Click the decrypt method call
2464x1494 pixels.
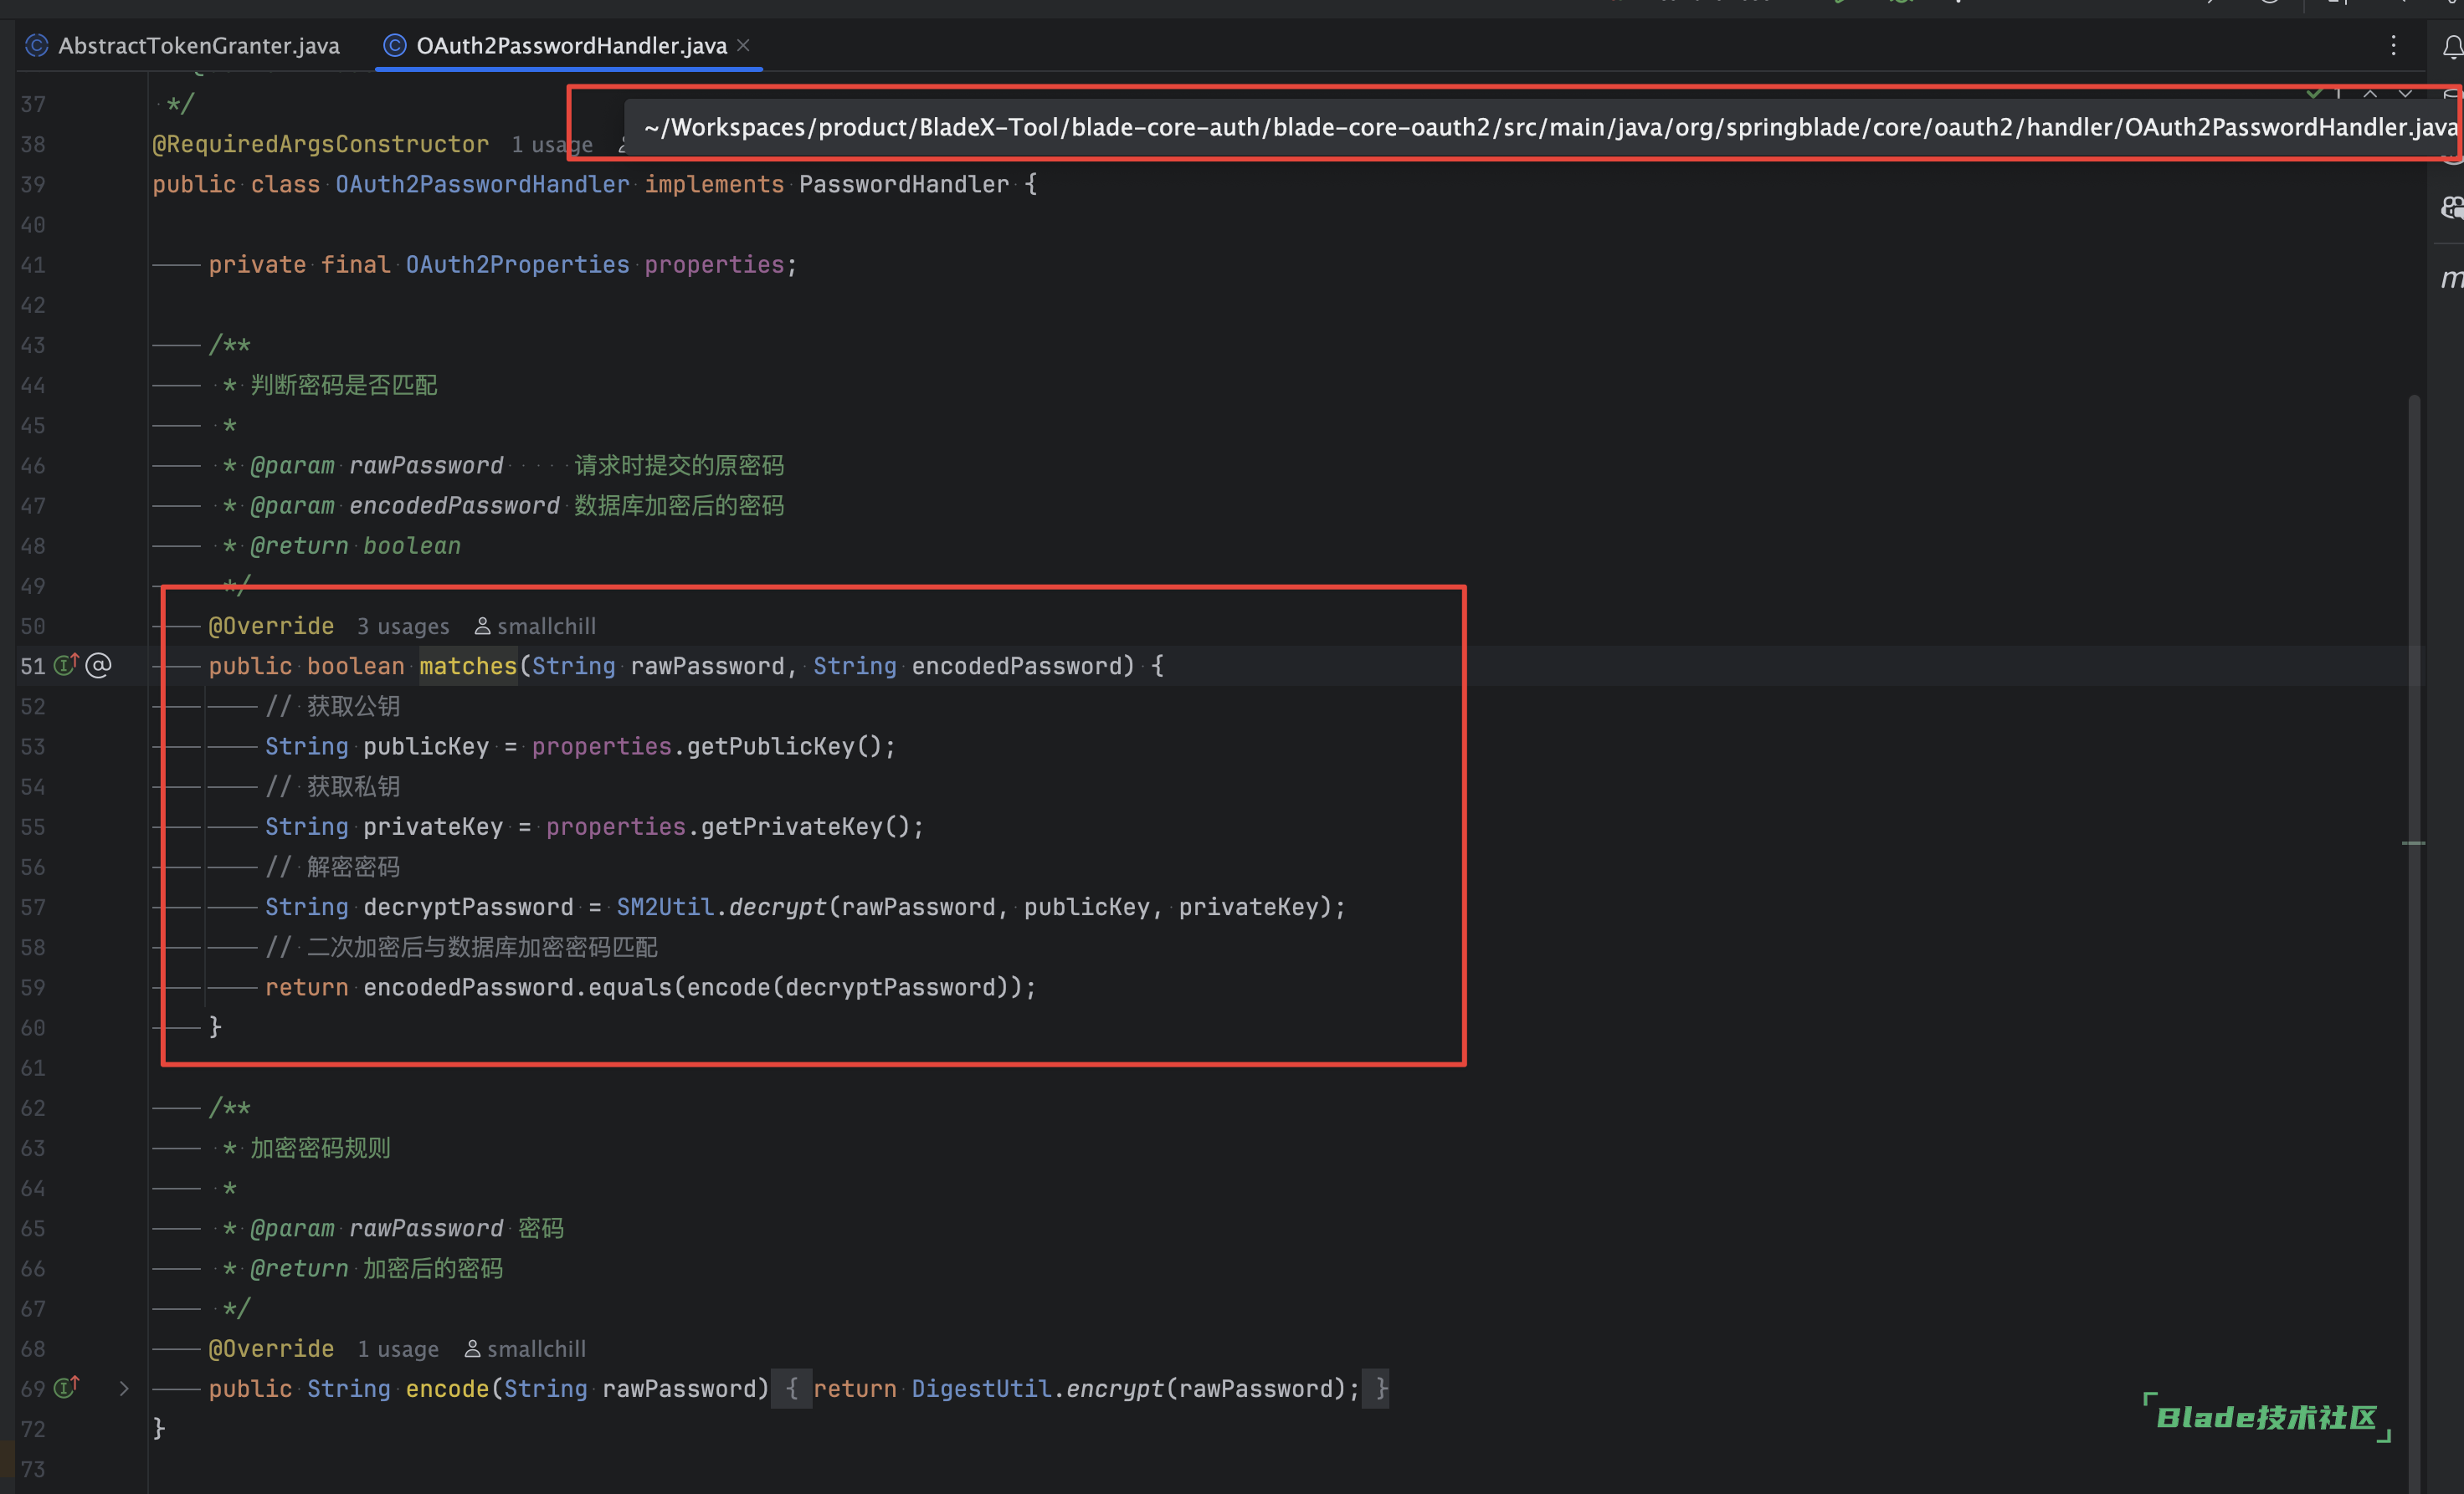click(778, 907)
